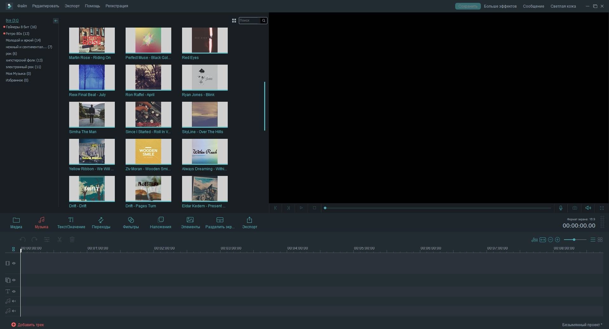Select the Drift - Pages Turn thumbnail
The width and height of the screenshot is (609, 329).
148,189
